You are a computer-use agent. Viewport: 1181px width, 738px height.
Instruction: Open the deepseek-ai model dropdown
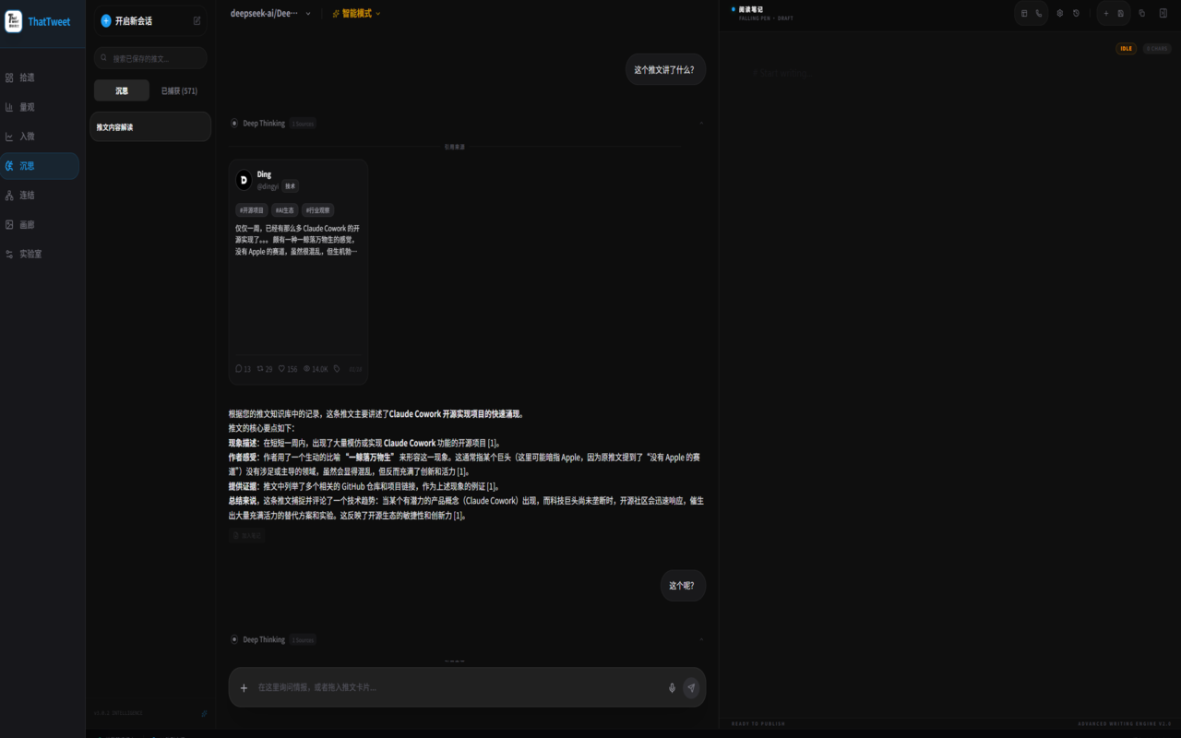pyautogui.click(x=270, y=14)
